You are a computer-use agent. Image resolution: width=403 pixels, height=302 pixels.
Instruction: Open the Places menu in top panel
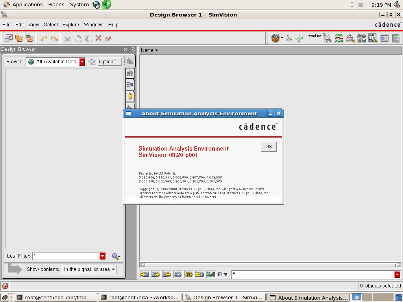click(x=56, y=5)
